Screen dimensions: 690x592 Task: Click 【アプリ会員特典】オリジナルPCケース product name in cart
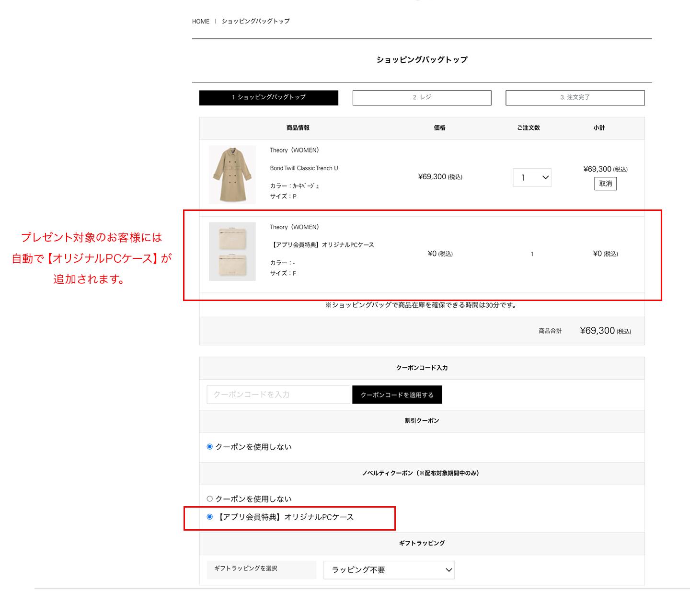pyautogui.click(x=322, y=245)
